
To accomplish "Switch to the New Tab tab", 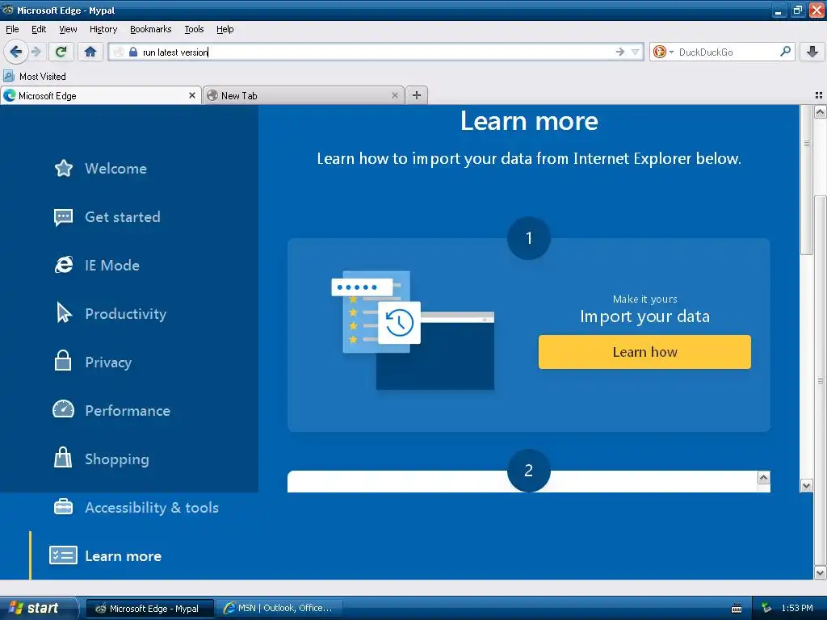I will (304, 95).
